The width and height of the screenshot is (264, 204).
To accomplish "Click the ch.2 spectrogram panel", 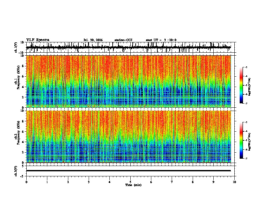I will pos(128,137).
